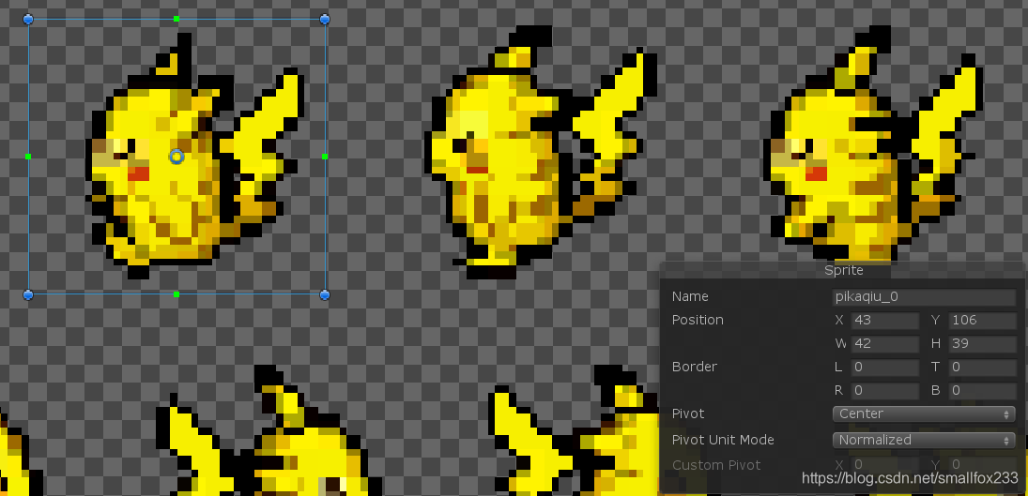Click the Name label in Sprite panel

click(690, 296)
